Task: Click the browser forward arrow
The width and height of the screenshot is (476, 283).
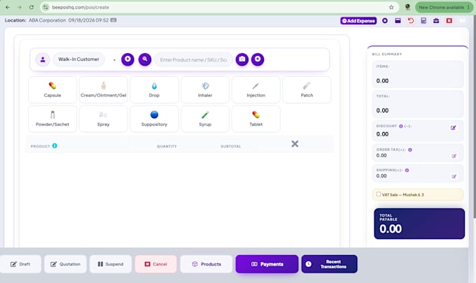Action: pos(20,7)
